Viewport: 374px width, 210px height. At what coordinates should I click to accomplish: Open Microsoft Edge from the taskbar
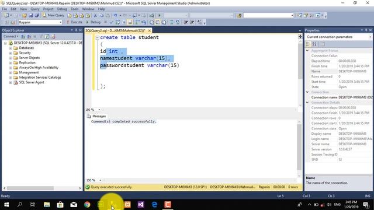[154, 205]
